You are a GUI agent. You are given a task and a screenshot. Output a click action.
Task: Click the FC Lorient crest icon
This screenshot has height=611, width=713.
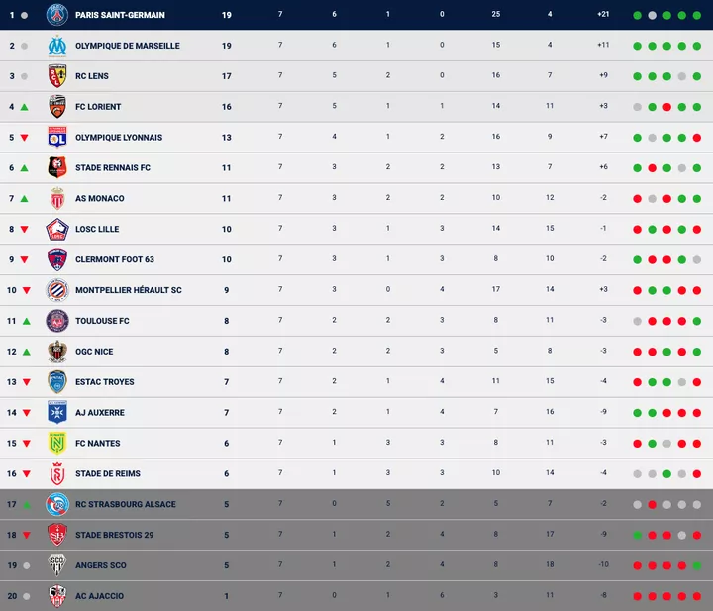point(56,107)
